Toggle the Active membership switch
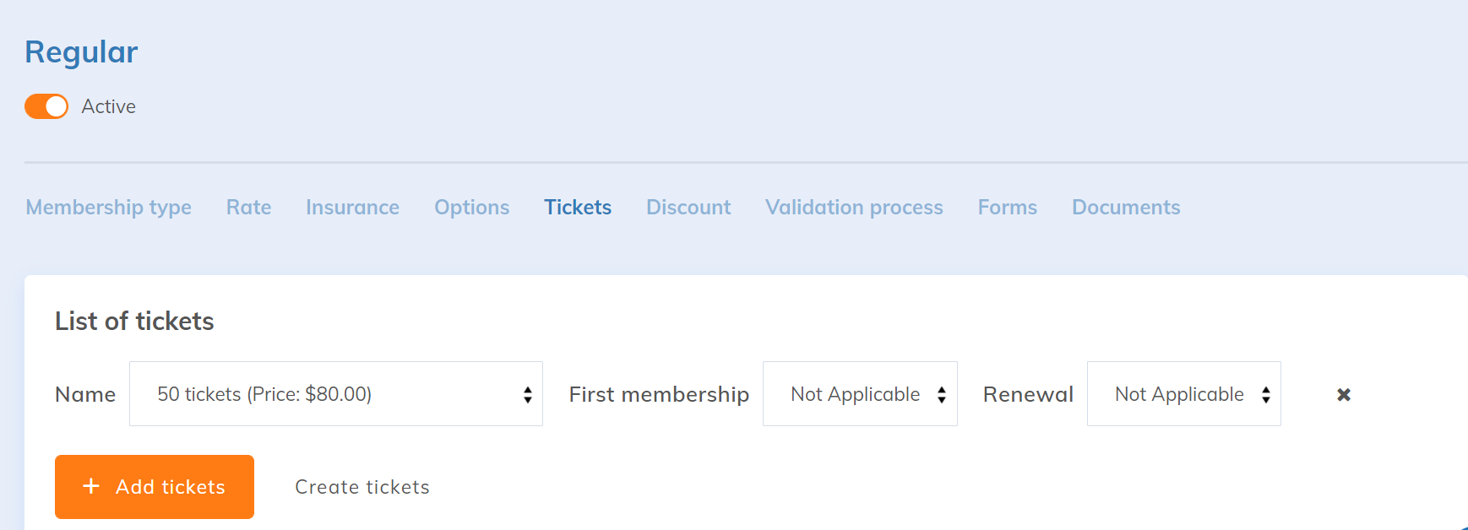 [46, 106]
